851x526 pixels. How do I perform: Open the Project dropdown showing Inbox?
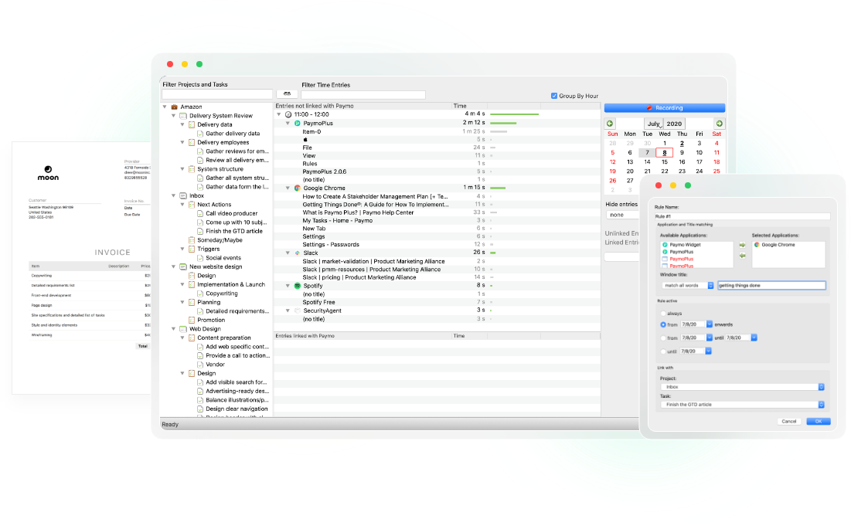point(743,387)
